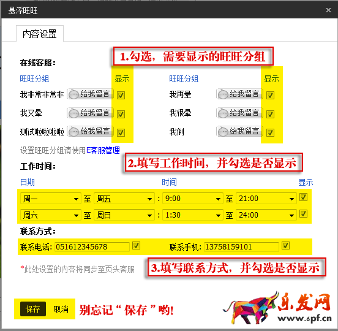Viewport: 338px width, 331px height.
Task: Uncheck display checkbox for 我再晕 group
Action: pyautogui.click(x=270, y=95)
